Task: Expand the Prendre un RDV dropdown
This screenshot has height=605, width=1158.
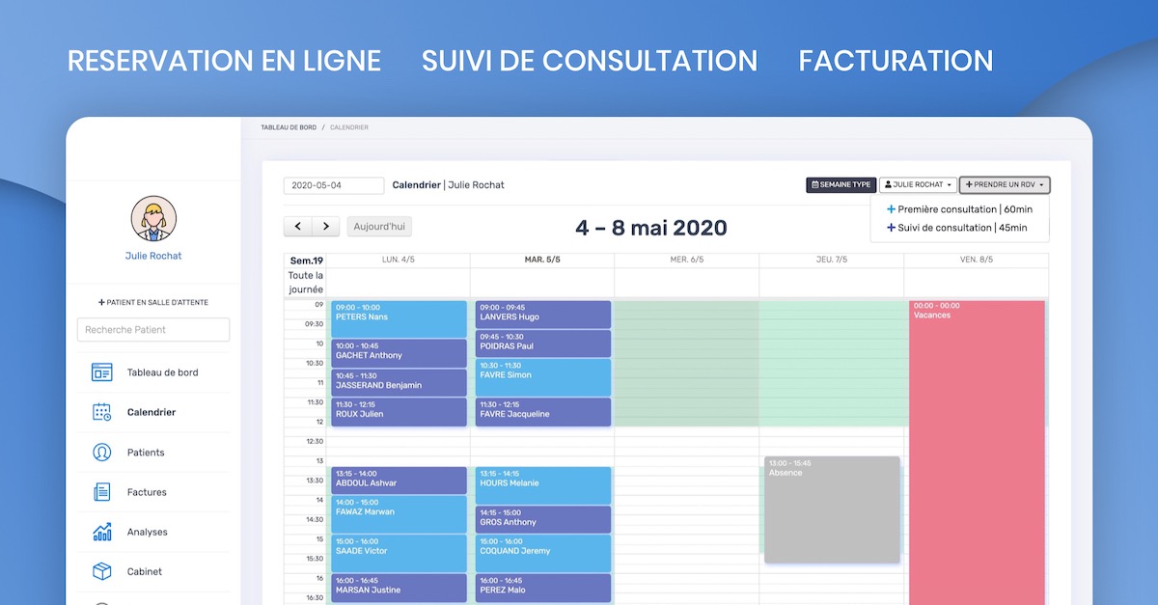Action: (1004, 185)
